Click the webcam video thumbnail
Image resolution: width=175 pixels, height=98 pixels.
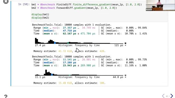(x=160, y=5)
